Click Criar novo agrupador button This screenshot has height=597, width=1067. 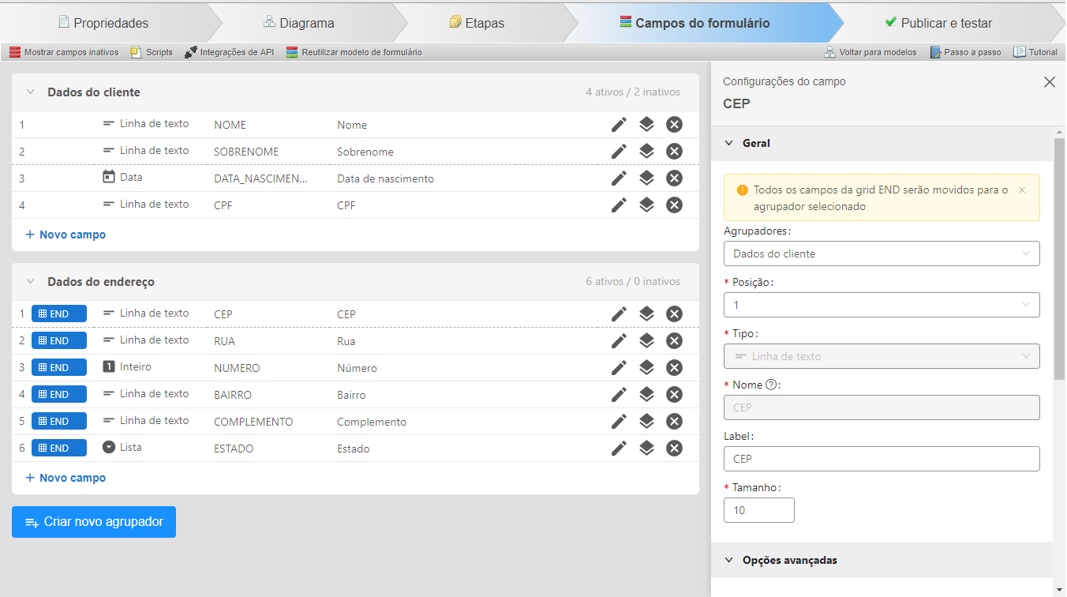click(94, 522)
